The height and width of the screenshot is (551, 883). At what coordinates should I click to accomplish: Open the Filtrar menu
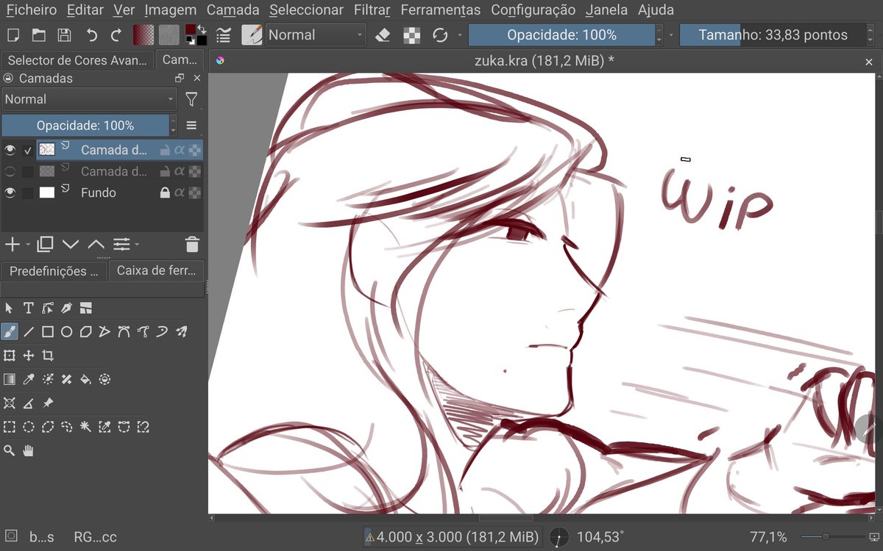pyautogui.click(x=372, y=10)
